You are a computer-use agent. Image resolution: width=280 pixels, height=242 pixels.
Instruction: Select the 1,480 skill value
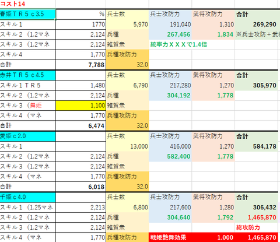[x=80, y=85]
